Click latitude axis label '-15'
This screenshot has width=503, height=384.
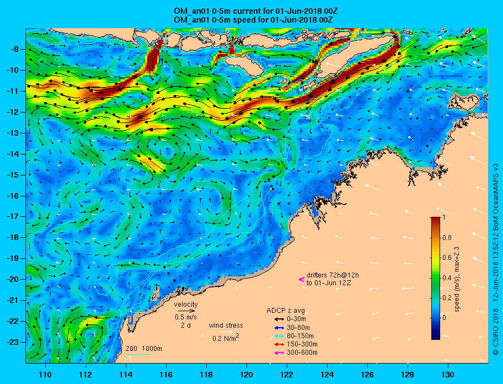pos(13,175)
